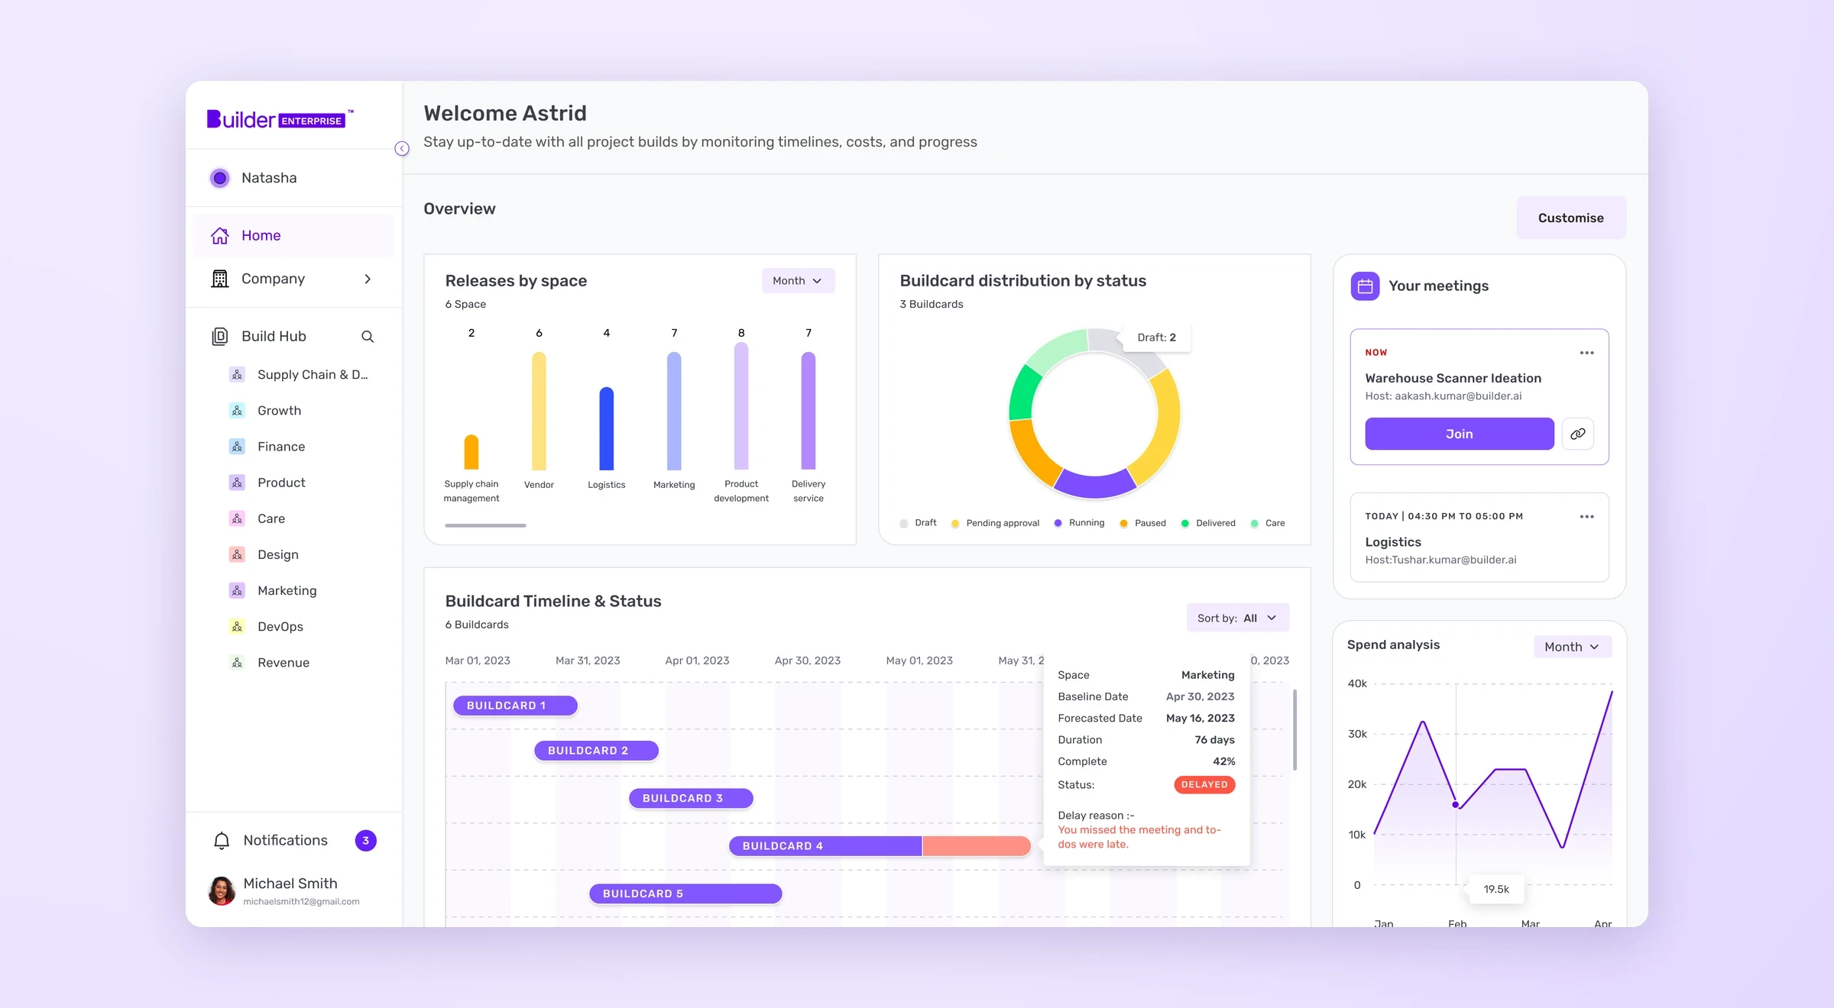Click the Buildcard timeline vertical scrollbar
This screenshot has width=1834, height=1008.
(1294, 730)
